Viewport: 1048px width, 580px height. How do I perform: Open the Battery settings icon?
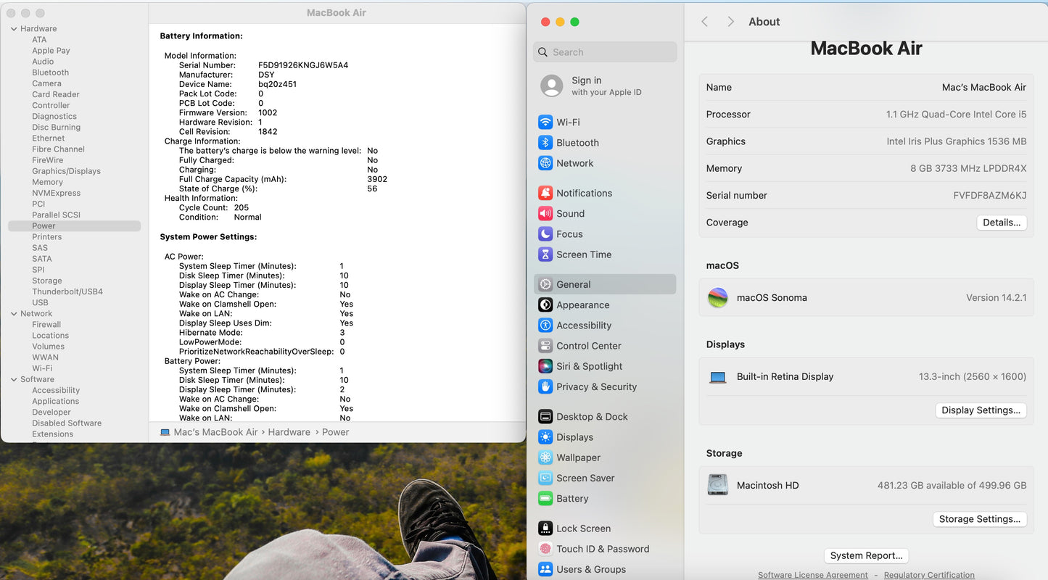[x=545, y=499]
